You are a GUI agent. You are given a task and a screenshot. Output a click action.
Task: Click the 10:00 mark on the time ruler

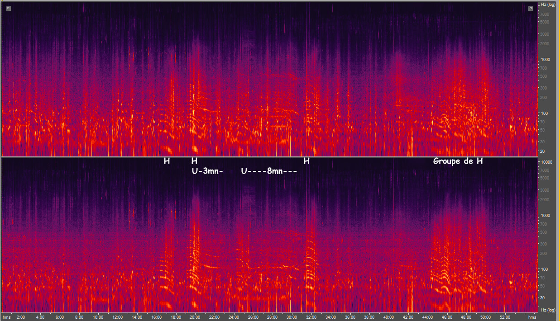pos(98,317)
